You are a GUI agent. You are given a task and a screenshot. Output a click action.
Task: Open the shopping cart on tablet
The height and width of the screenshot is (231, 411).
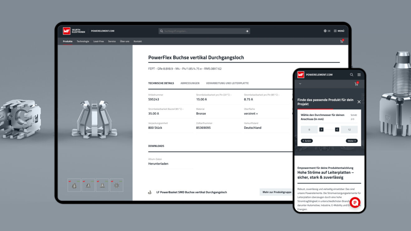point(342,41)
